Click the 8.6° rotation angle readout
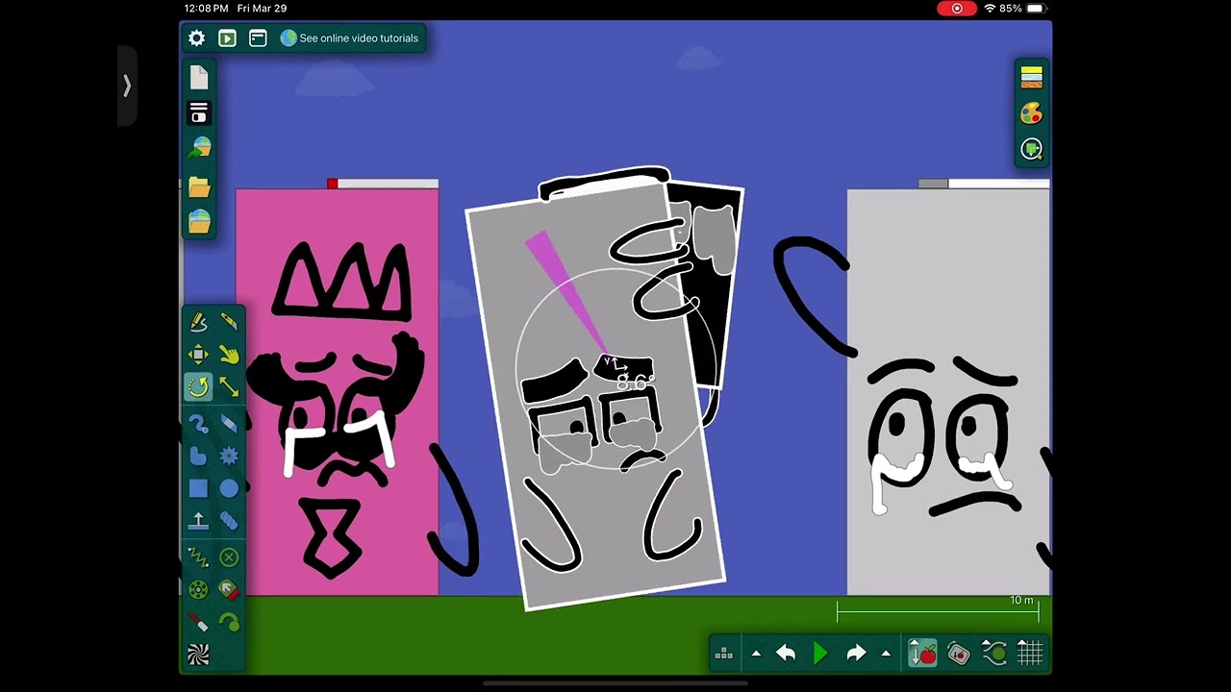The height and width of the screenshot is (692, 1231). click(x=636, y=382)
